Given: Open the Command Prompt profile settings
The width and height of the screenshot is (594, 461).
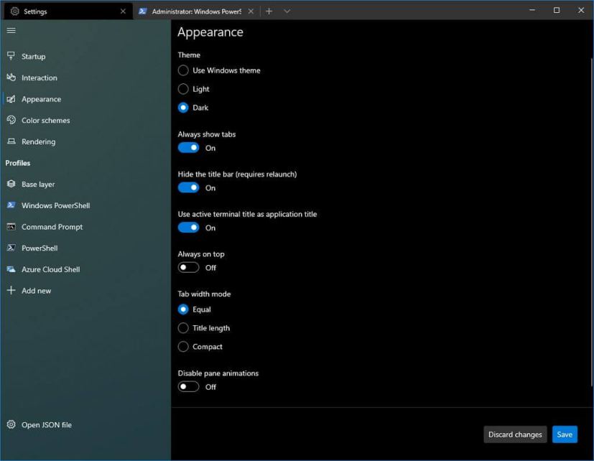Looking at the screenshot, I should (x=85, y=226).
